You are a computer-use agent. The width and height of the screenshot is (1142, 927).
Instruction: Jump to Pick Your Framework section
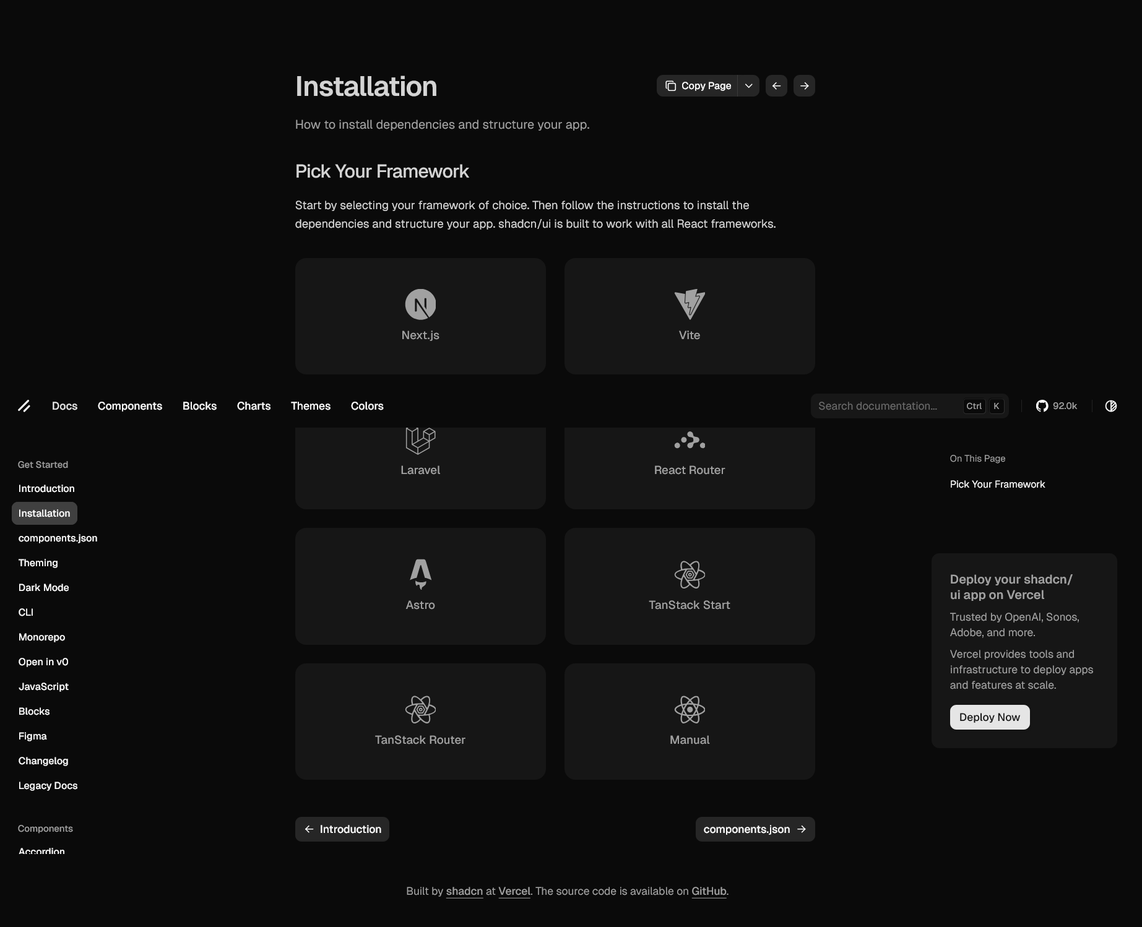997,484
